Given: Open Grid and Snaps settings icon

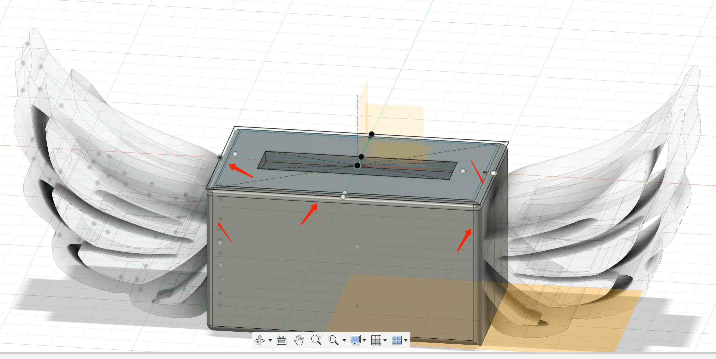Looking at the screenshot, I should coord(376,340).
